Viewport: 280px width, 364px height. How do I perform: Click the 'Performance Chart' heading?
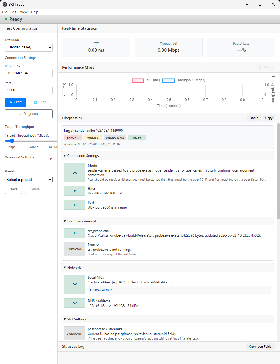pos(78,67)
